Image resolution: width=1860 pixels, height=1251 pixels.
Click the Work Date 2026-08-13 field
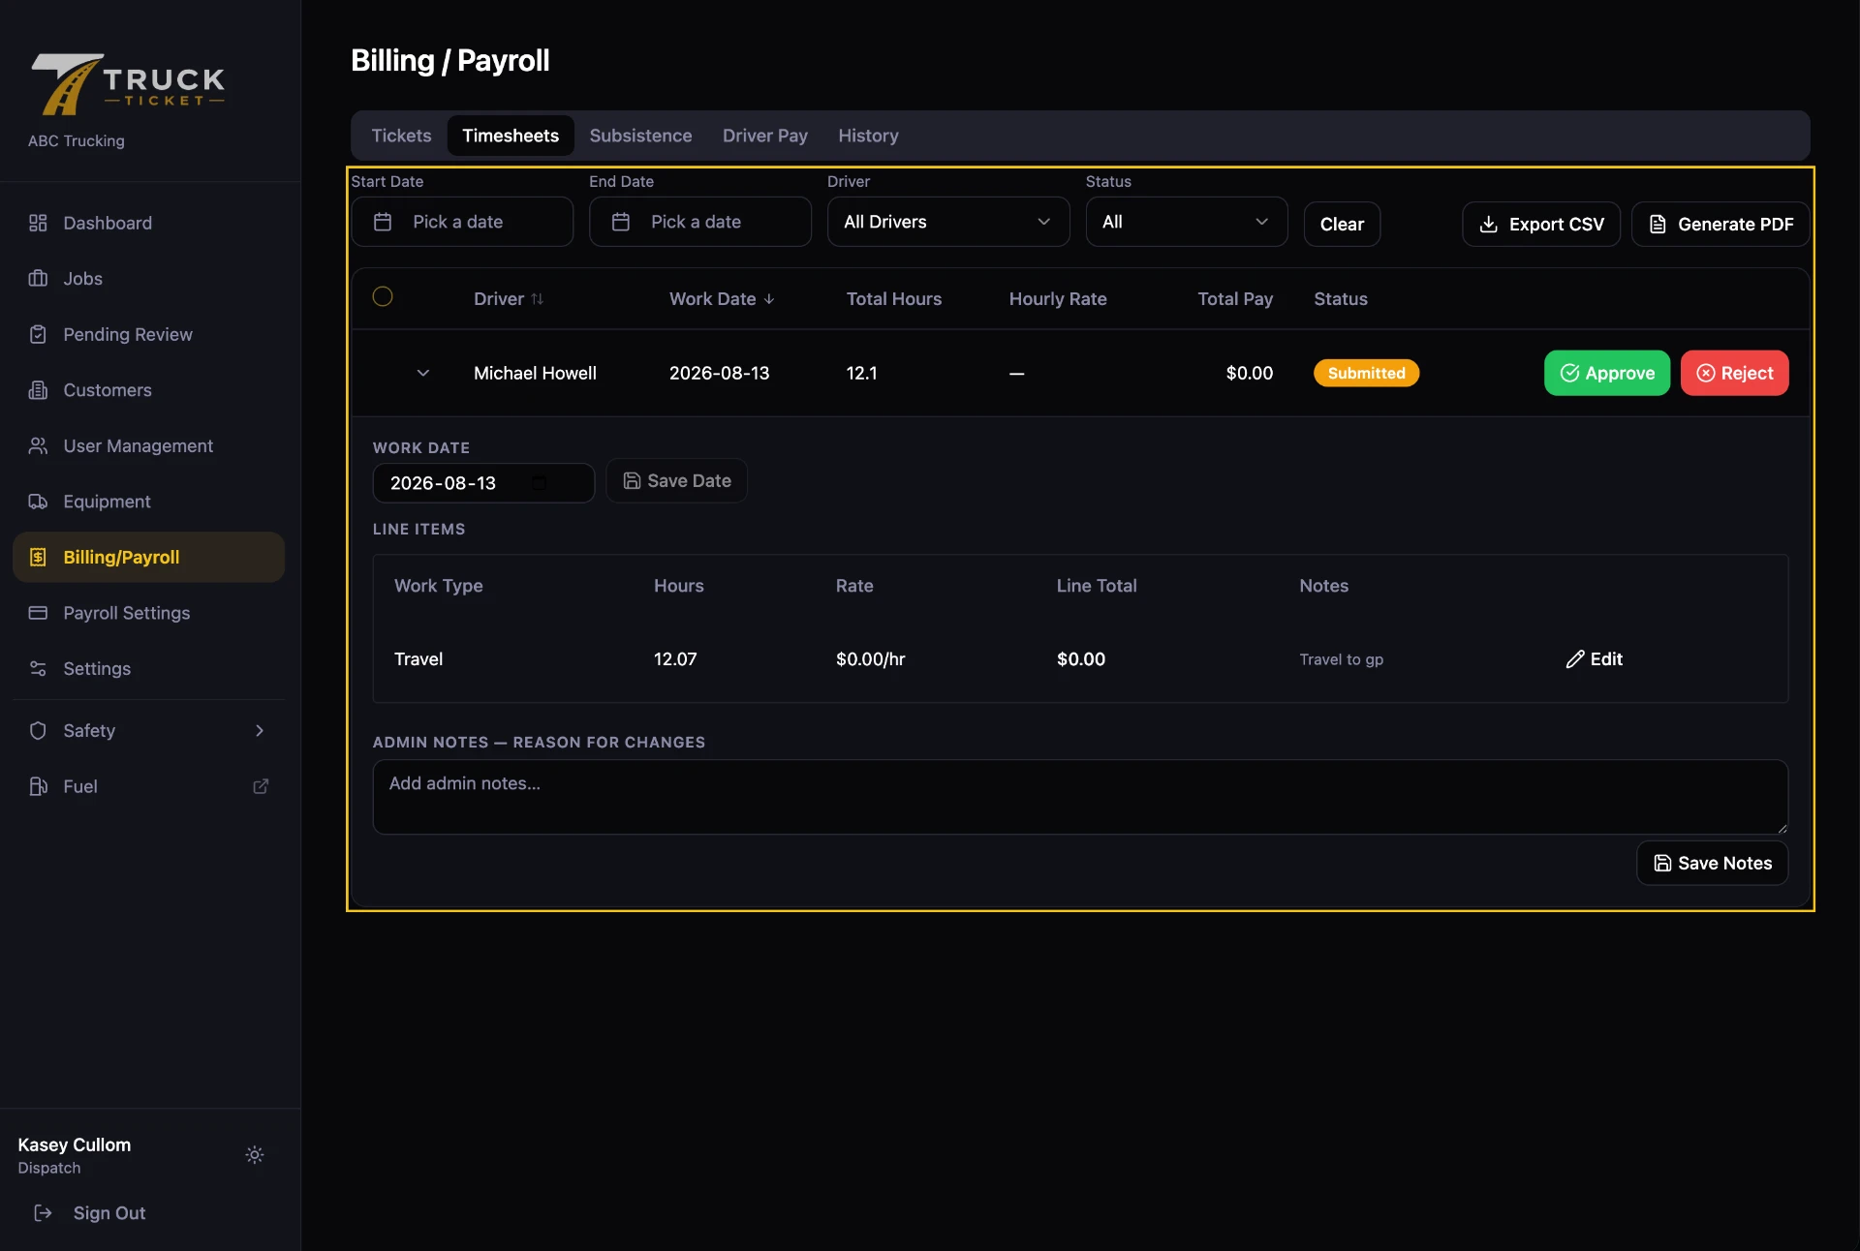[483, 482]
